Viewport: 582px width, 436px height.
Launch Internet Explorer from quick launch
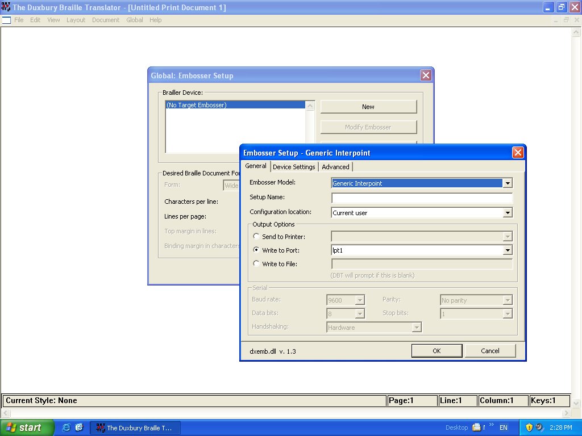(x=66, y=427)
